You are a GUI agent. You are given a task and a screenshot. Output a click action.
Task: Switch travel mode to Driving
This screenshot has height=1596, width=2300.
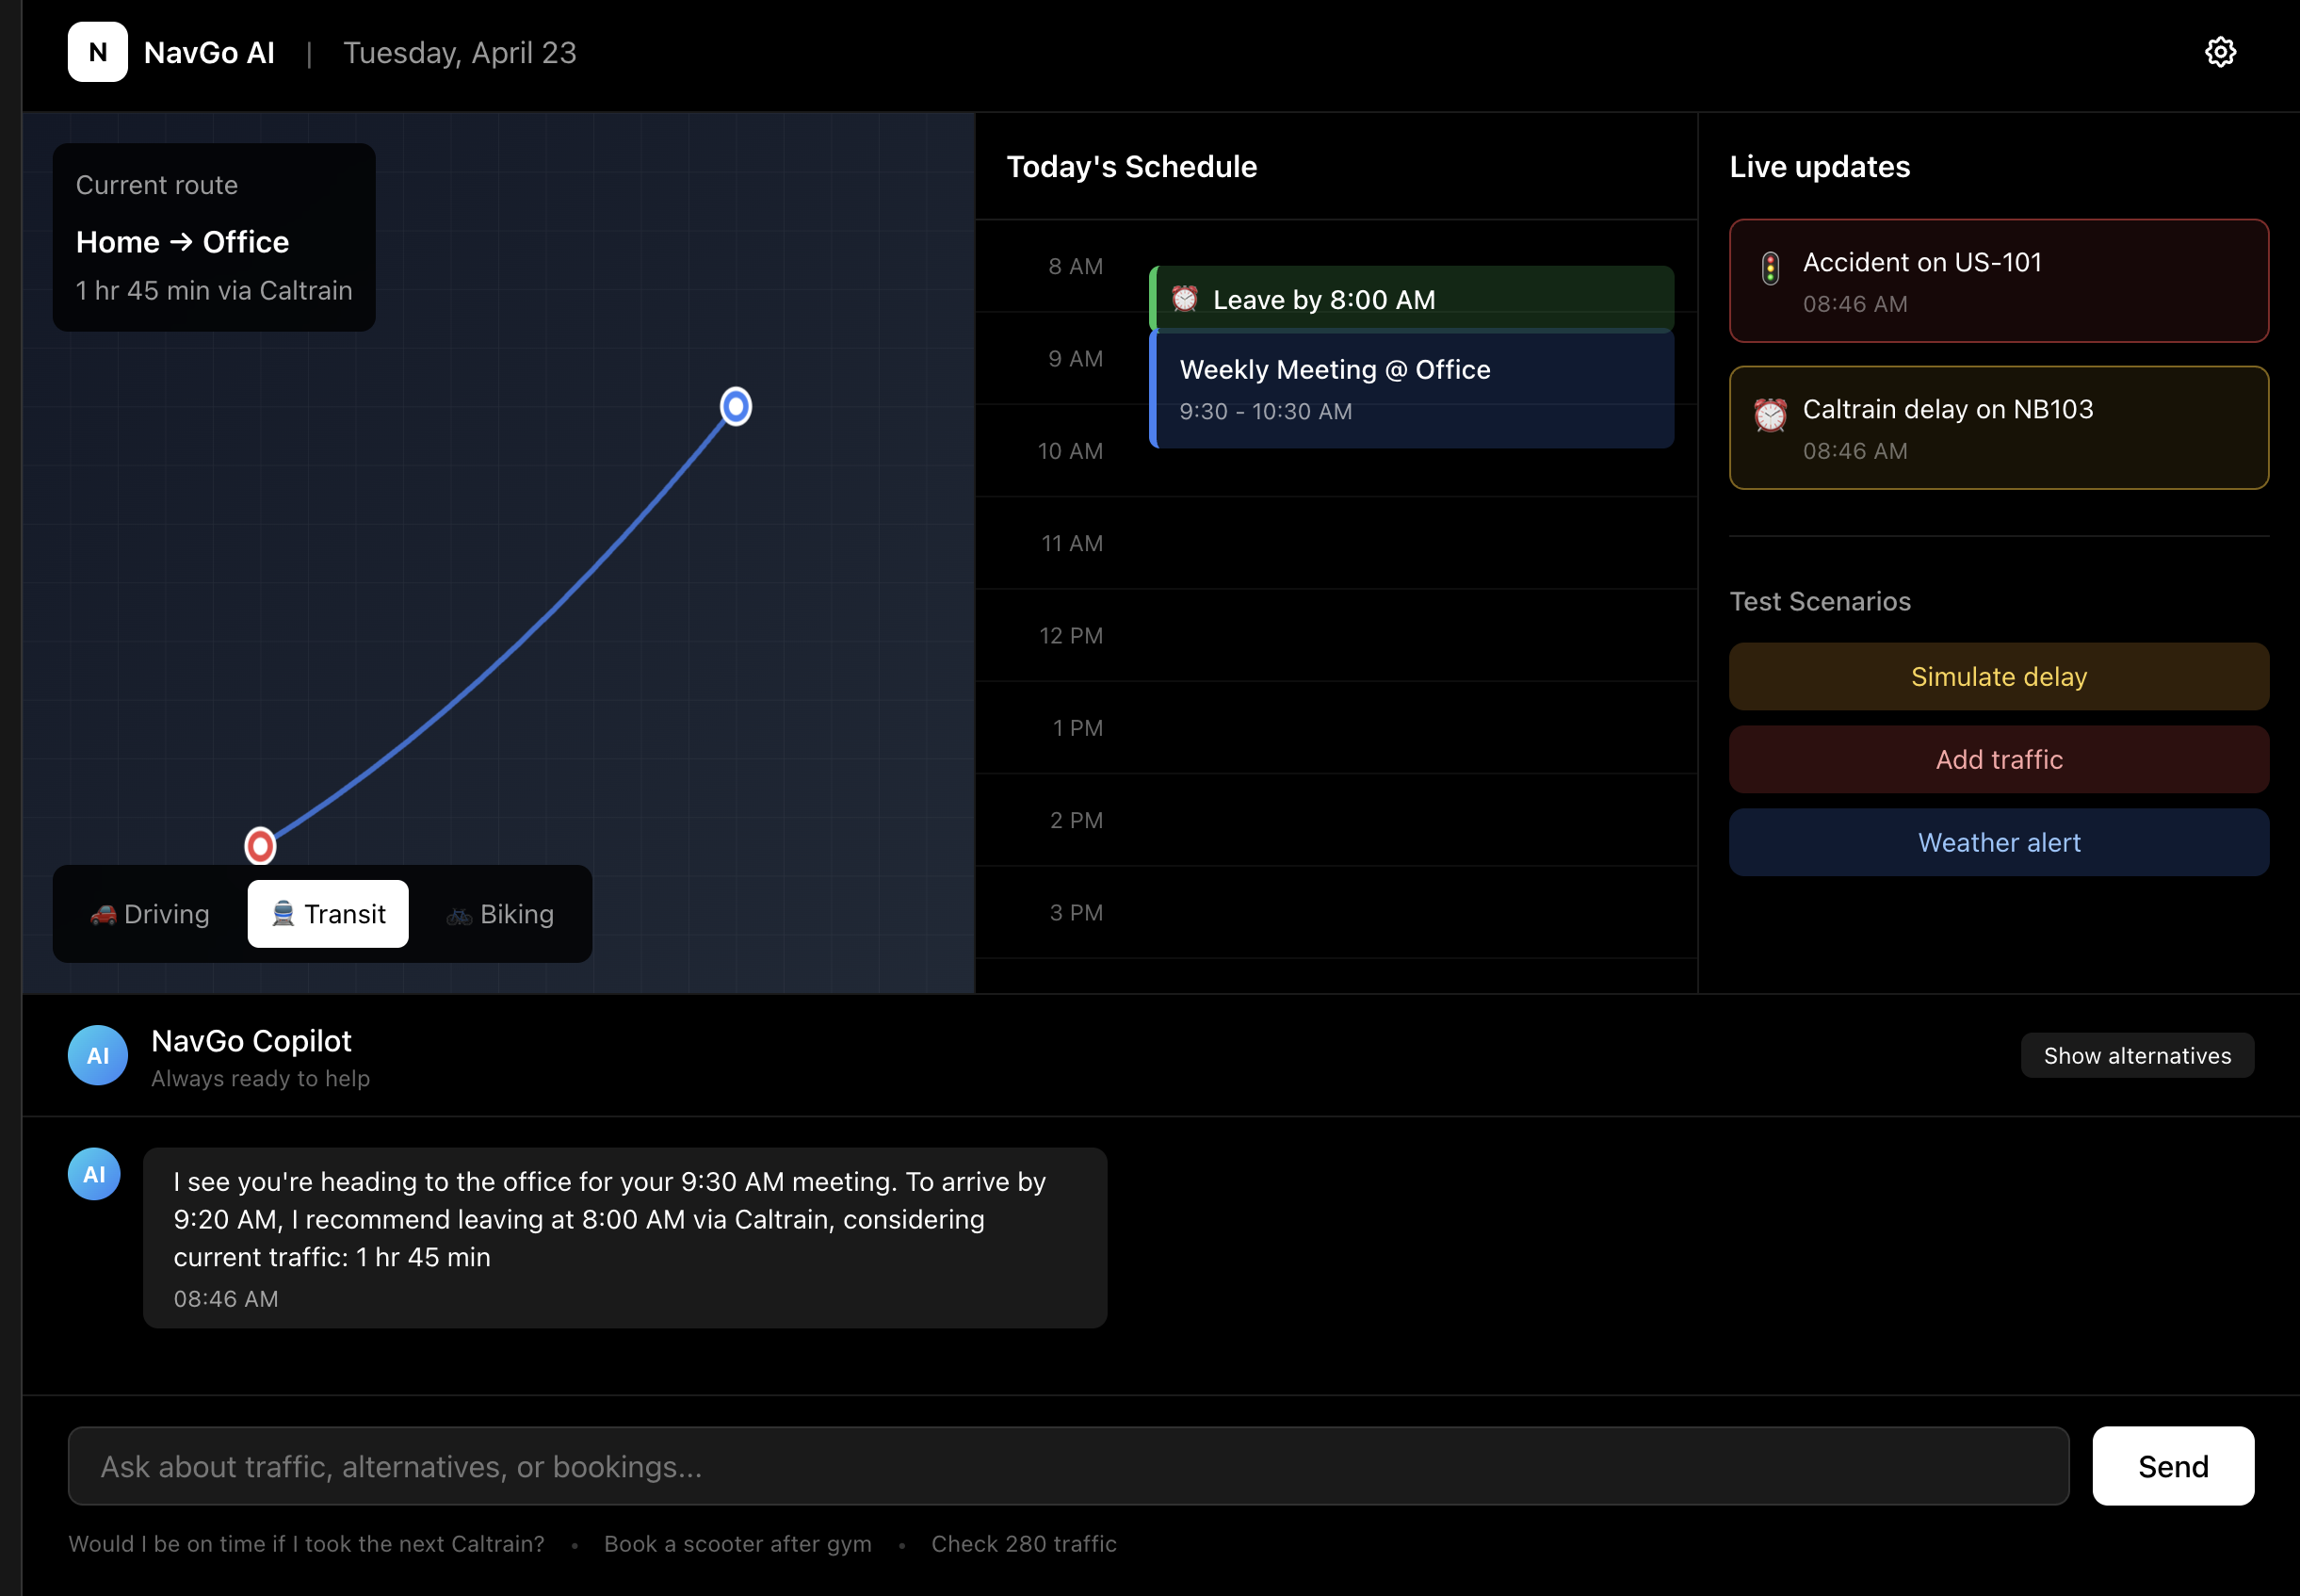(x=150, y=914)
